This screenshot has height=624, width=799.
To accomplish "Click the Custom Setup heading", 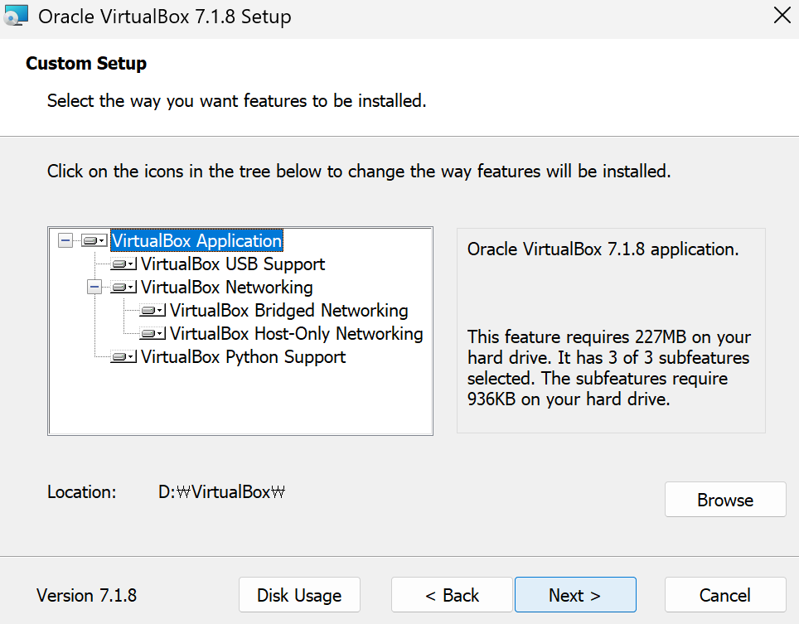I will tap(86, 63).
